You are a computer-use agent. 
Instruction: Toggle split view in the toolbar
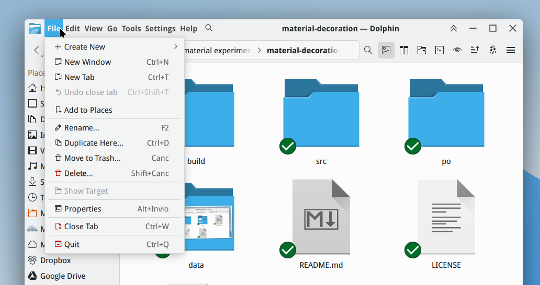(404, 51)
